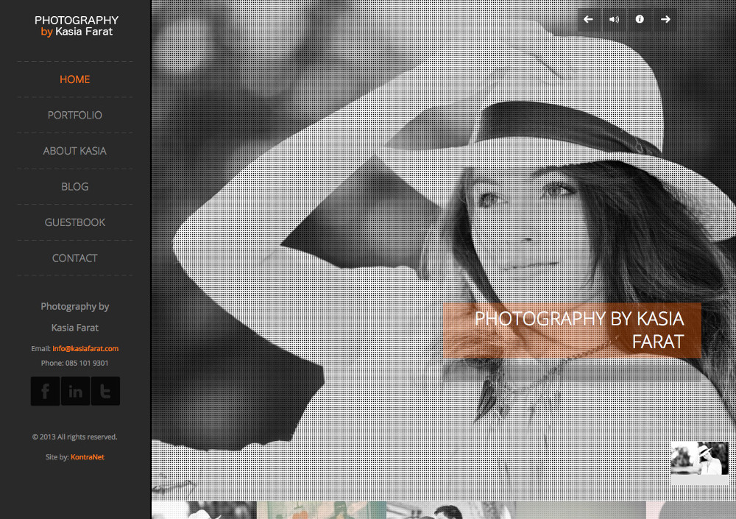Screen dimensions: 736x519
Task: Show slide info with the info icon
Action: click(x=640, y=20)
